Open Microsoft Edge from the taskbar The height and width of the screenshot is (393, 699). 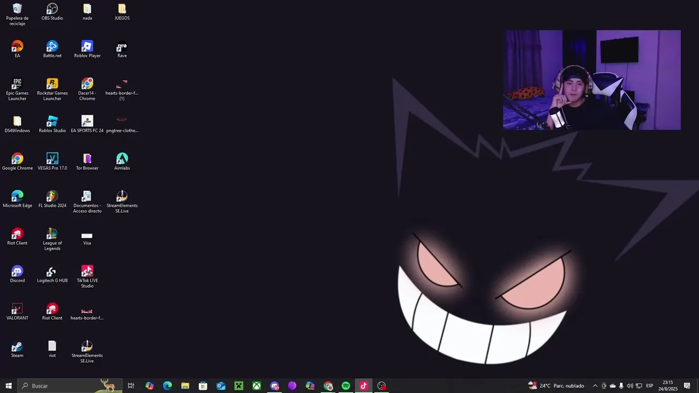click(x=167, y=386)
